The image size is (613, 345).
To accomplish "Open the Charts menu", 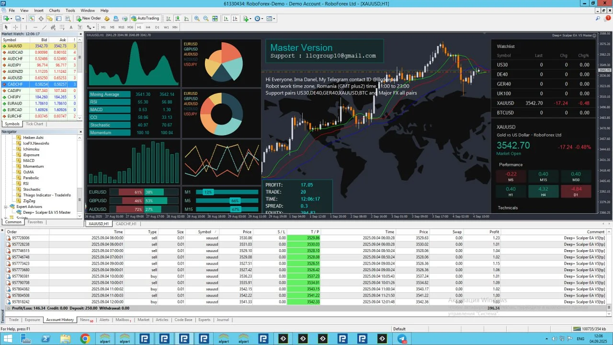I will tap(55, 11).
